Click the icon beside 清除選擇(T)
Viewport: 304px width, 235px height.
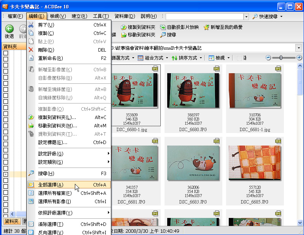pos(31,224)
